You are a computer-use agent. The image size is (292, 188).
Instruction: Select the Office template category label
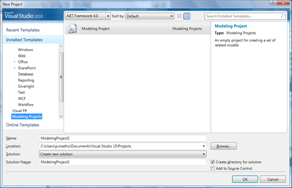23,62
